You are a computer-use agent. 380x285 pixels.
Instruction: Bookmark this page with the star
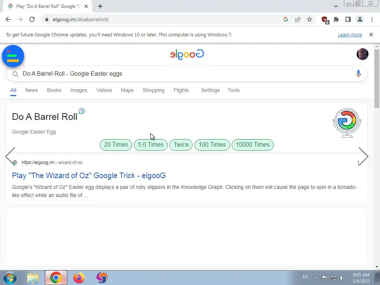(x=309, y=19)
